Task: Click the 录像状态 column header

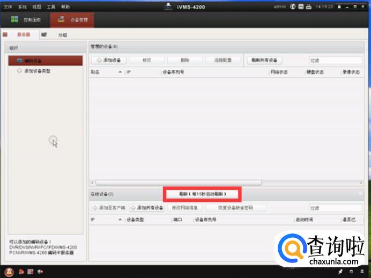Action: point(352,72)
